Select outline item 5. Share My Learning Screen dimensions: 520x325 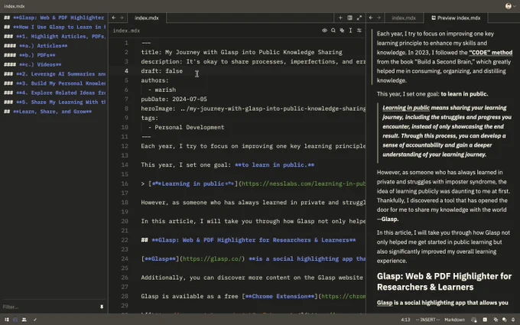click(x=54, y=102)
